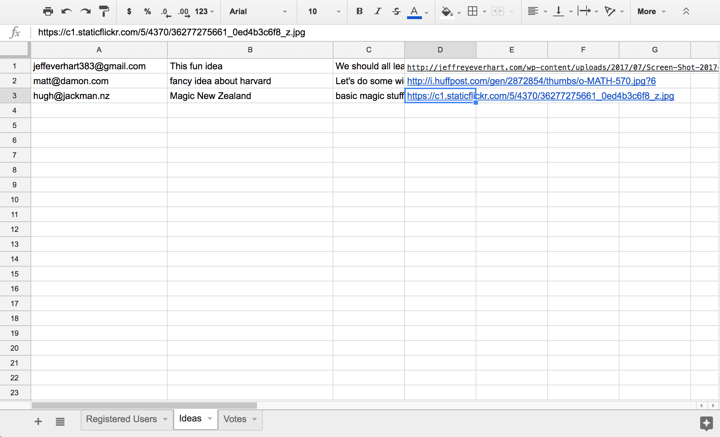Open the Arial font dropdown
This screenshot has width=720, height=437.
coord(258,11)
